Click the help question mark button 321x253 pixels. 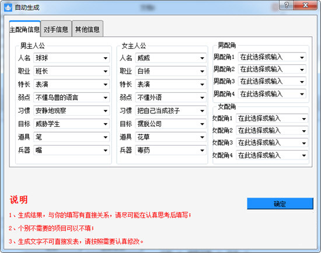[287, 5]
